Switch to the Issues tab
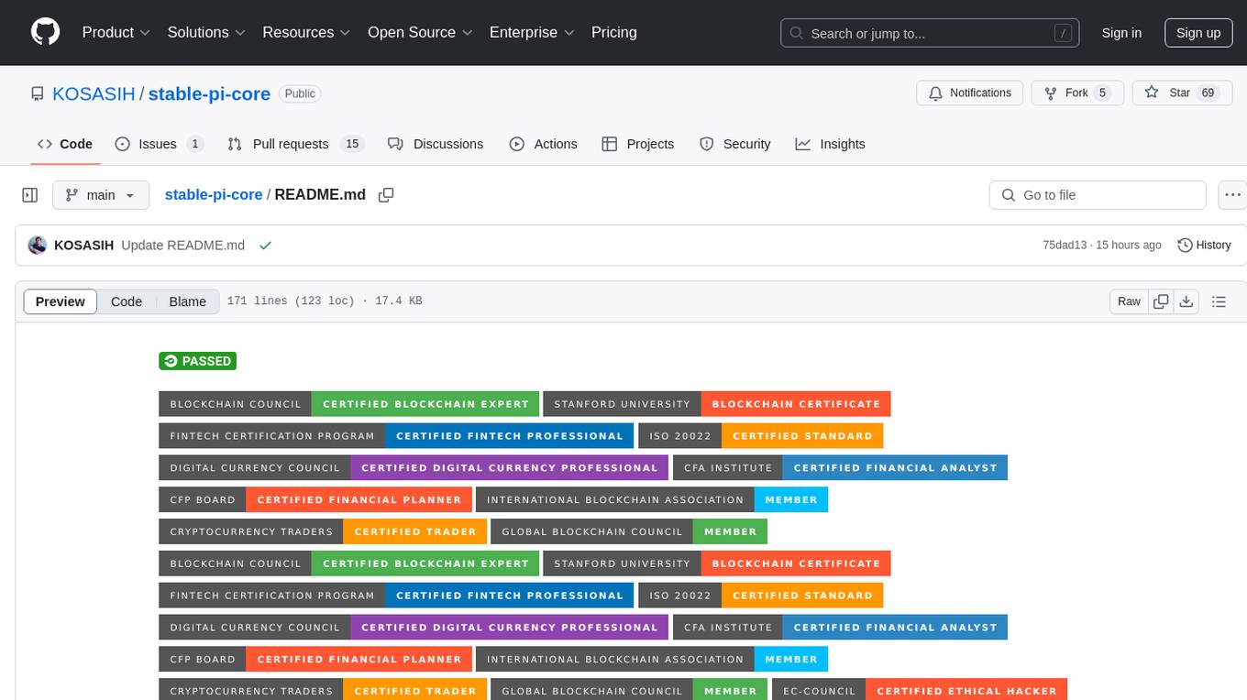 coord(159,144)
